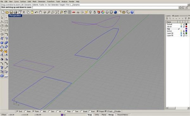Viewport: 190px width, 116px height.
Task: Open the Perspective viewport title menu
Action: point(15,16)
